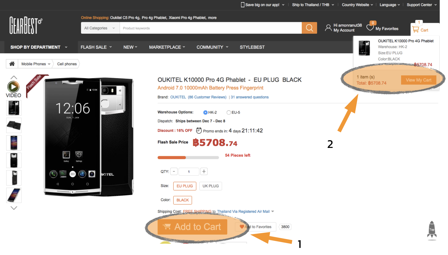
Task: Open the shopping cart icon
Action: click(415, 30)
